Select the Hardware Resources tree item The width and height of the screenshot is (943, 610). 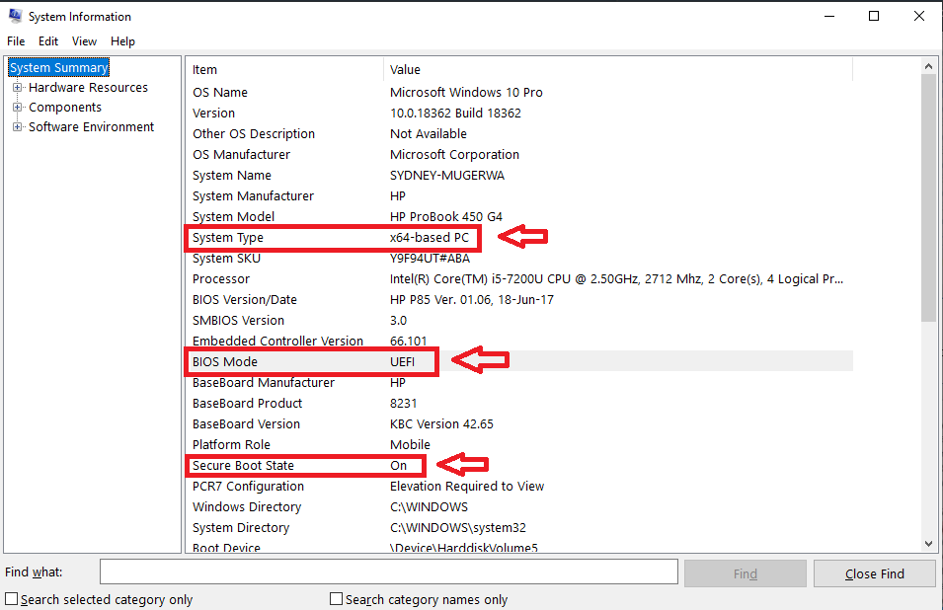click(88, 88)
